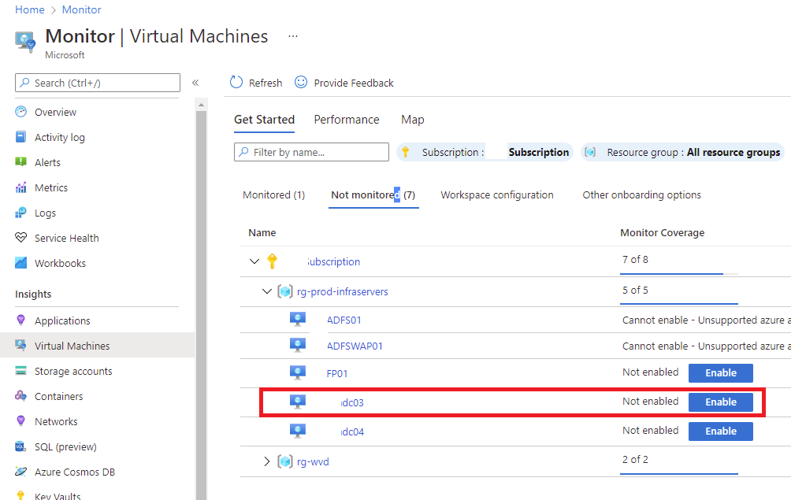This screenshot has height=500, width=791.
Task: Click the Azure Cosmos DB icon
Action: pyautogui.click(x=20, y=472)
